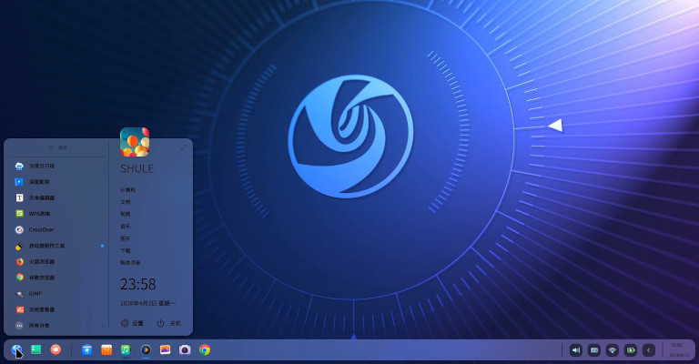Launch CrossOver from the launcher list

click(x=56, y=230)
